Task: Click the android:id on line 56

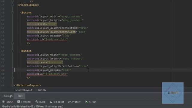Action: point(47,39)
